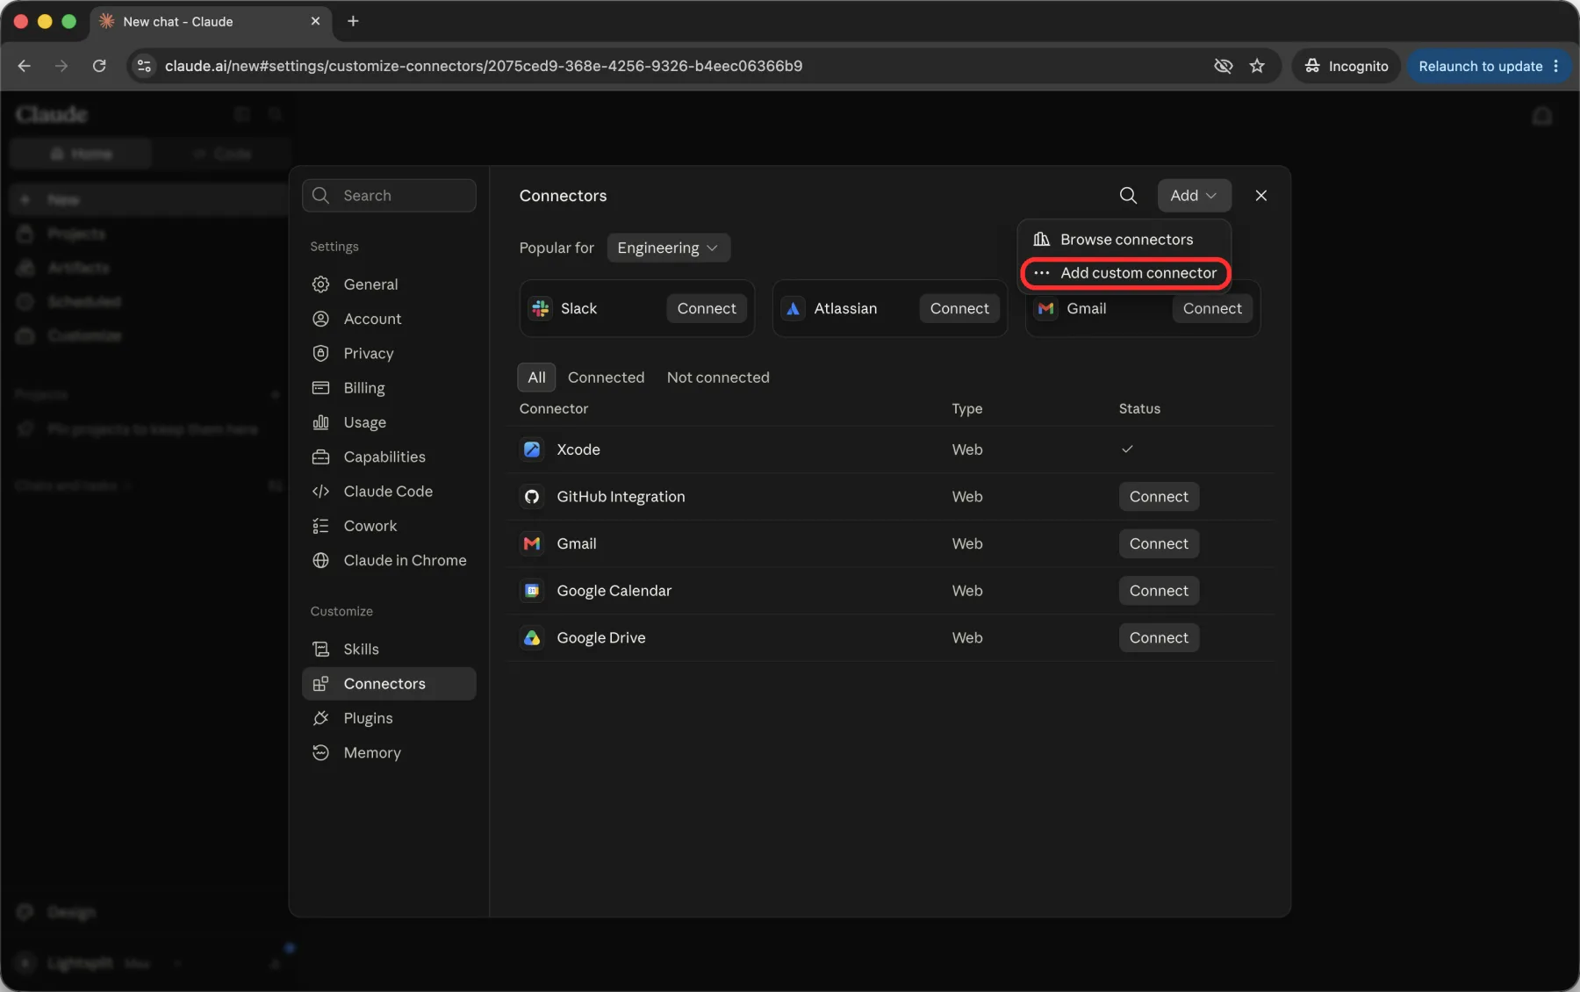Click the Atlassian logo icon
1580x992 pixels.
tap(793, 308)
